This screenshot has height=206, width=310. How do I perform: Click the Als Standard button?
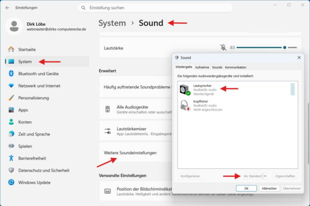click(253, 176)
